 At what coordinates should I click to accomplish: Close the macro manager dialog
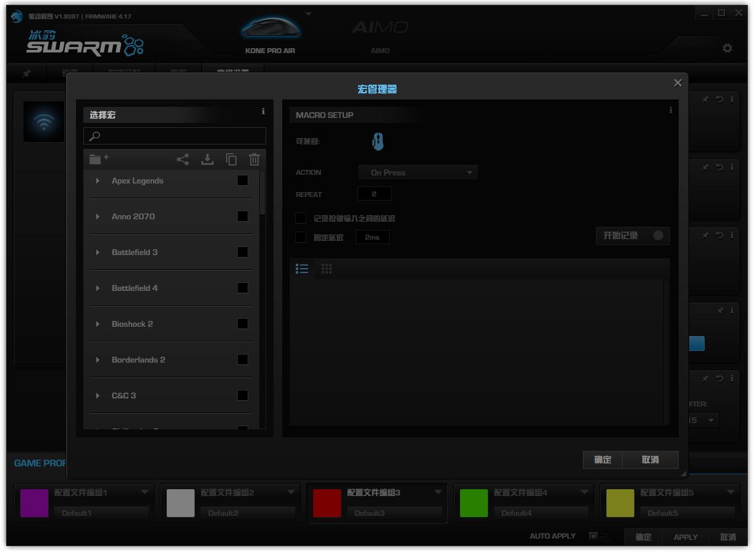[677, 83]
